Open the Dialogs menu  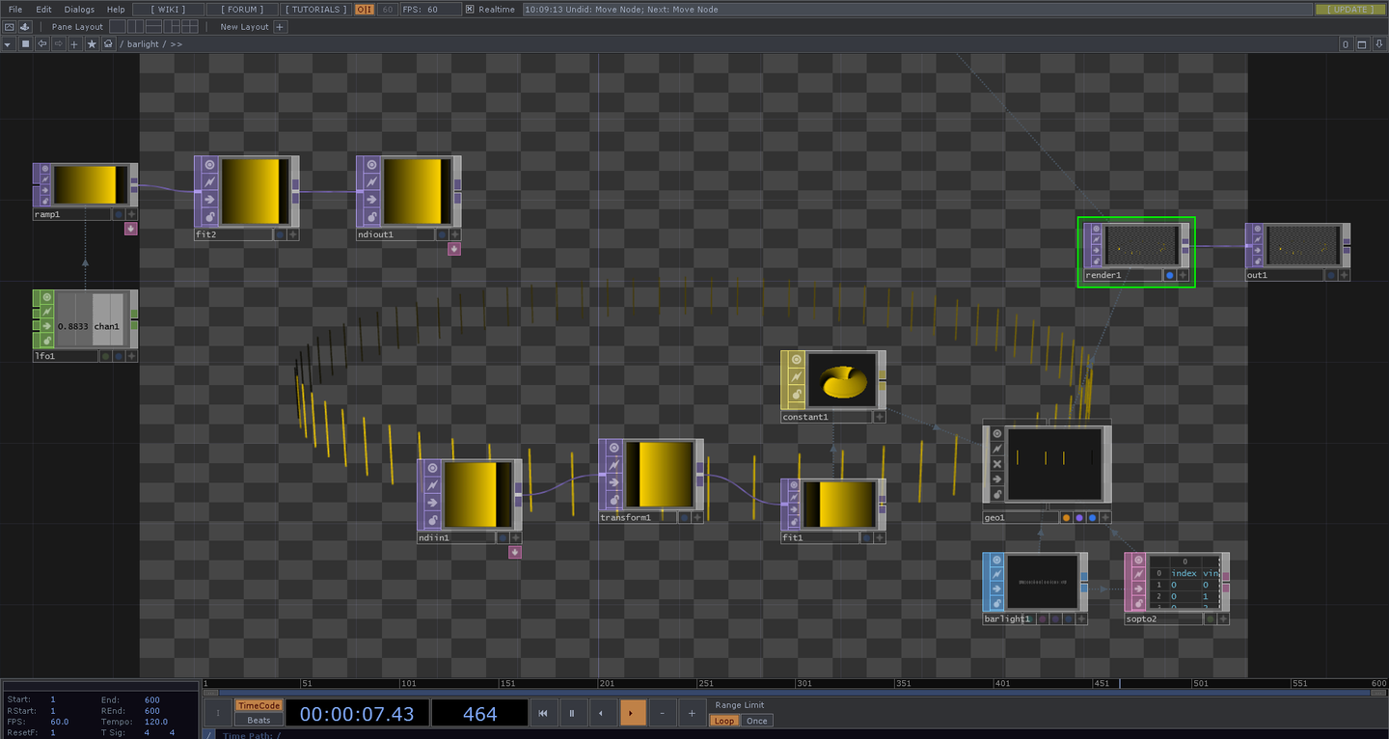79,10
